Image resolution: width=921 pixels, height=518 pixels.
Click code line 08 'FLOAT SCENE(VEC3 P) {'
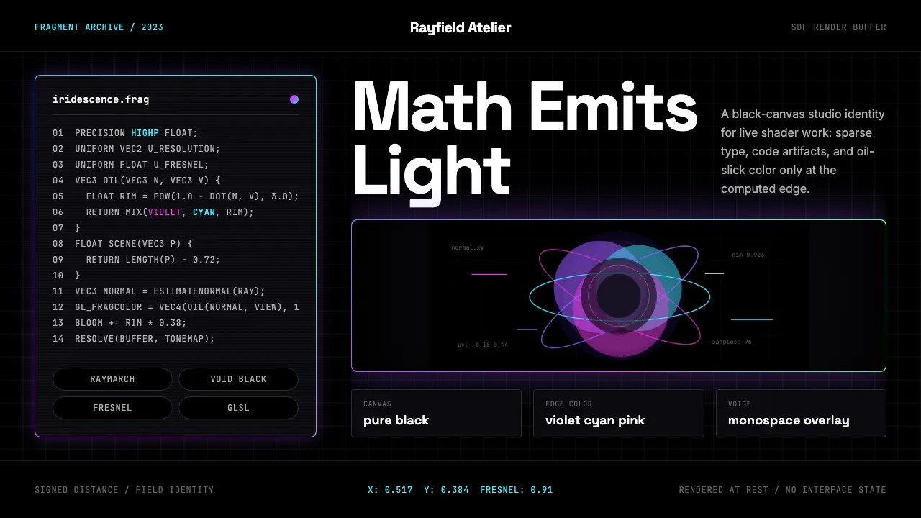point(122,244)
